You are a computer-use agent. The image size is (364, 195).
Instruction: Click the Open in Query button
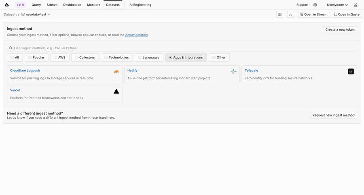347,15
